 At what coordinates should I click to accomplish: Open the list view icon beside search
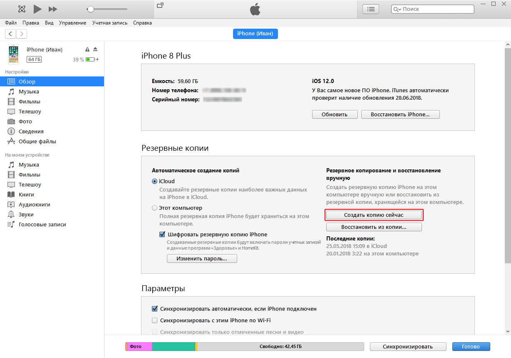click(x=371, y=9)
